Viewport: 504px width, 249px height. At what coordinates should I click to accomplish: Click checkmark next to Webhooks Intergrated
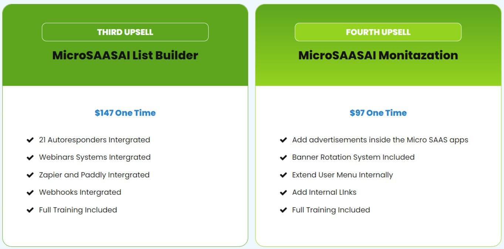point(30,193)
